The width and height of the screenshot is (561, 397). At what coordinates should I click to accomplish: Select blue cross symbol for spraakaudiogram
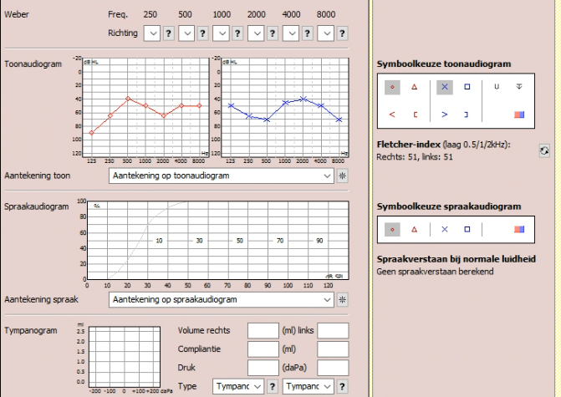[444, 229]
